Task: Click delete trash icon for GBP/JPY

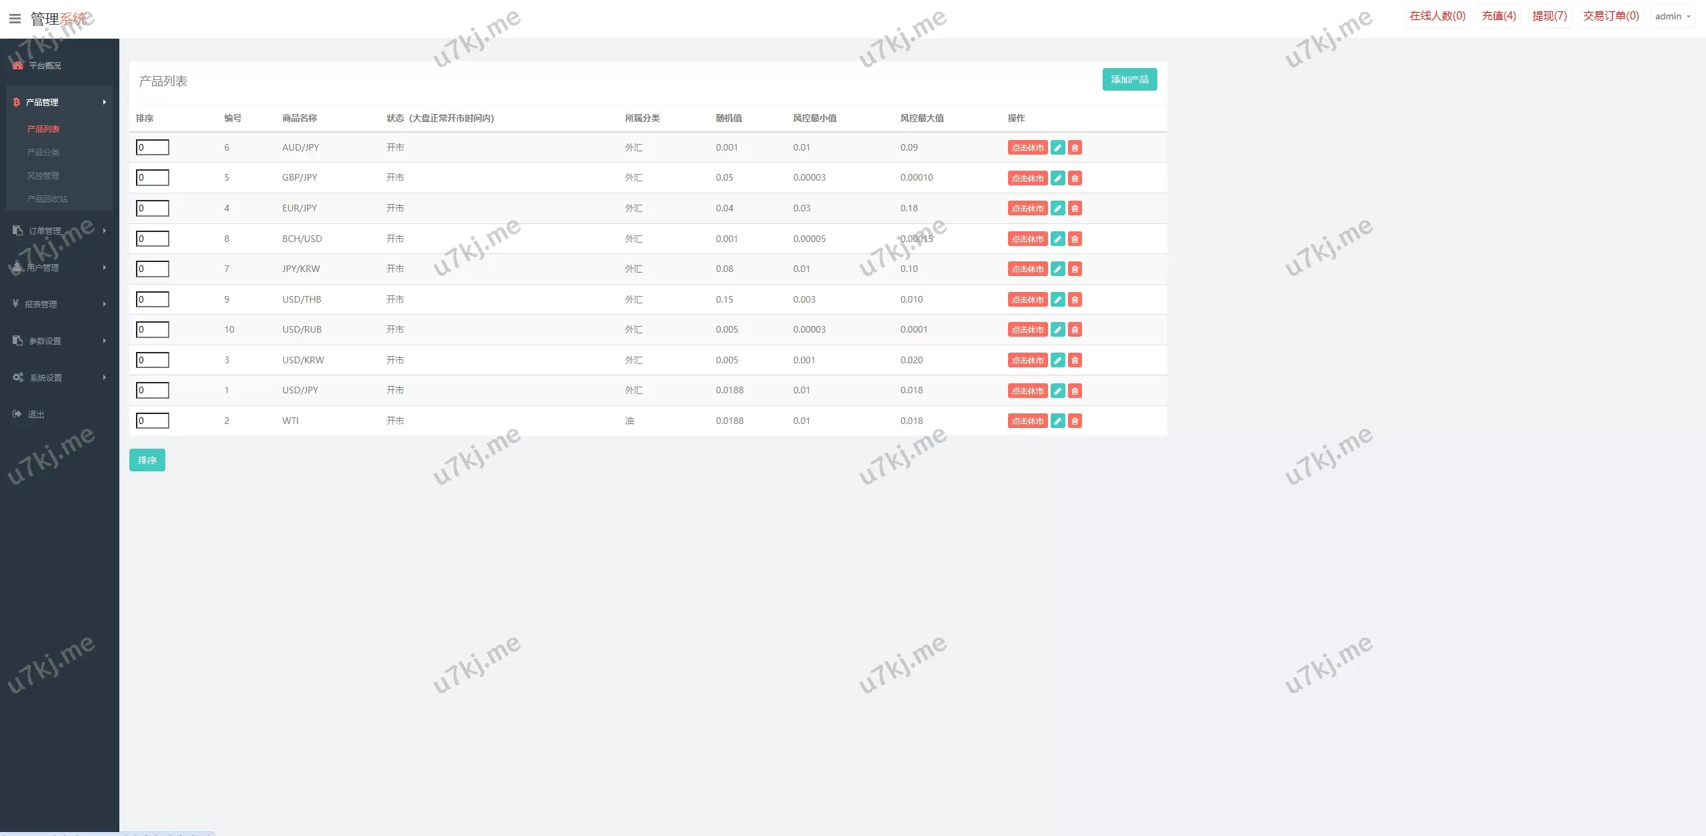Action: click(x=1075, y=178)
